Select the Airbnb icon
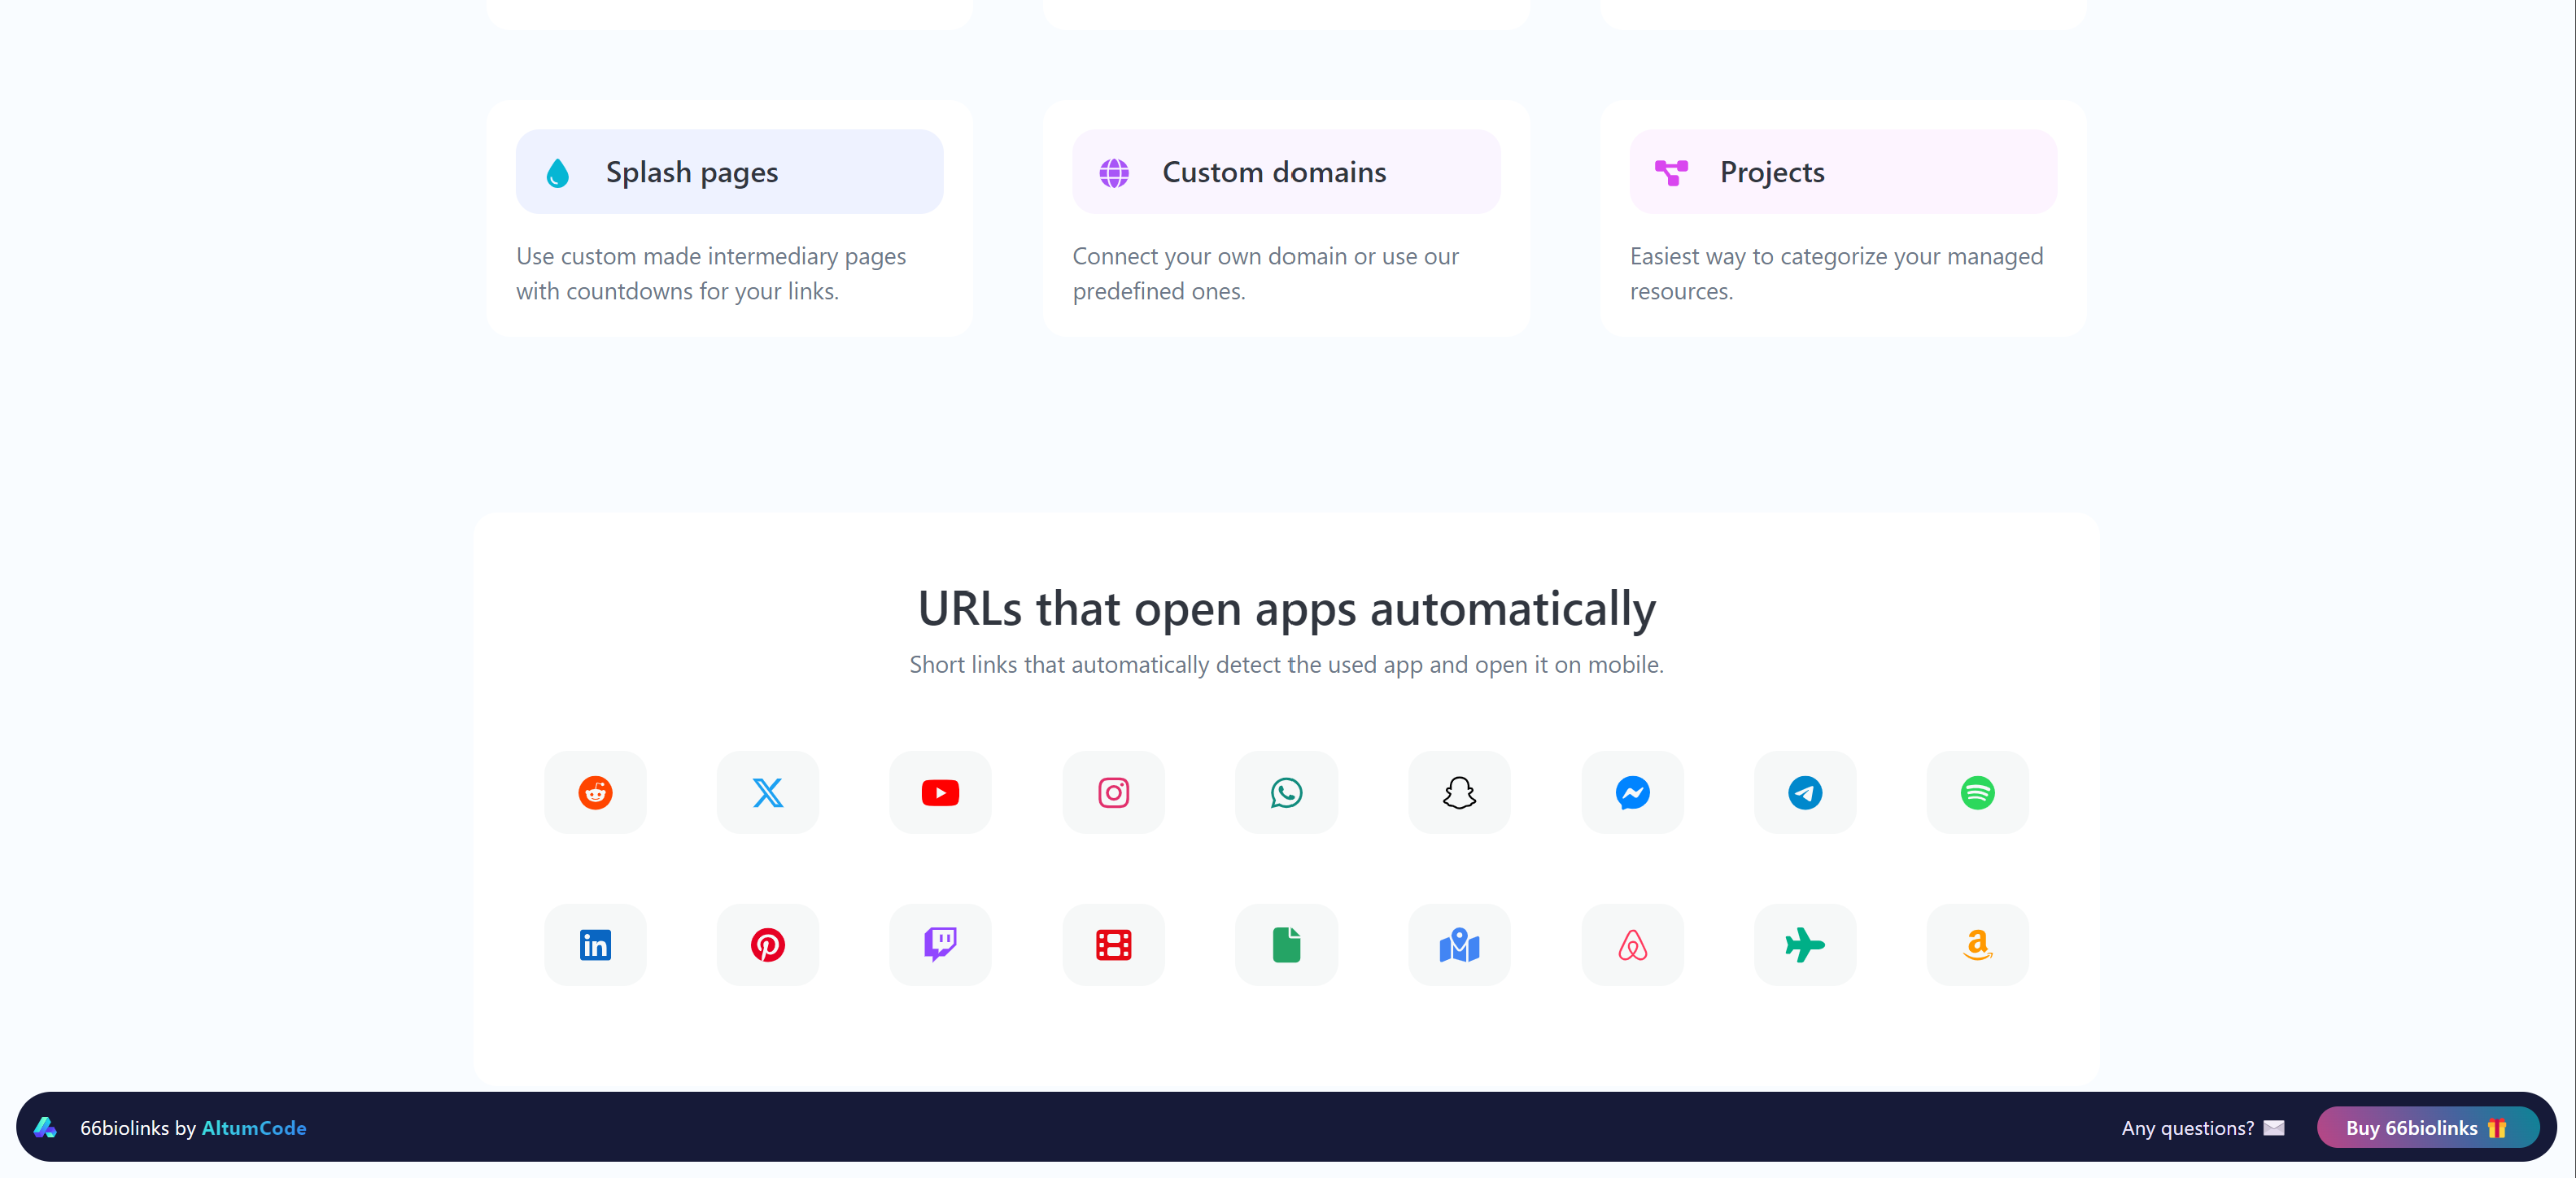The width and height of the screenshot is (2576, 1178). [1631, 944]
